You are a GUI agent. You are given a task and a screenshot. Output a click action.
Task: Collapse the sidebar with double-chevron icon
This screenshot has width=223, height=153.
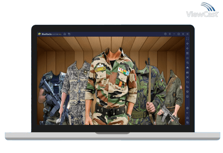187,34
